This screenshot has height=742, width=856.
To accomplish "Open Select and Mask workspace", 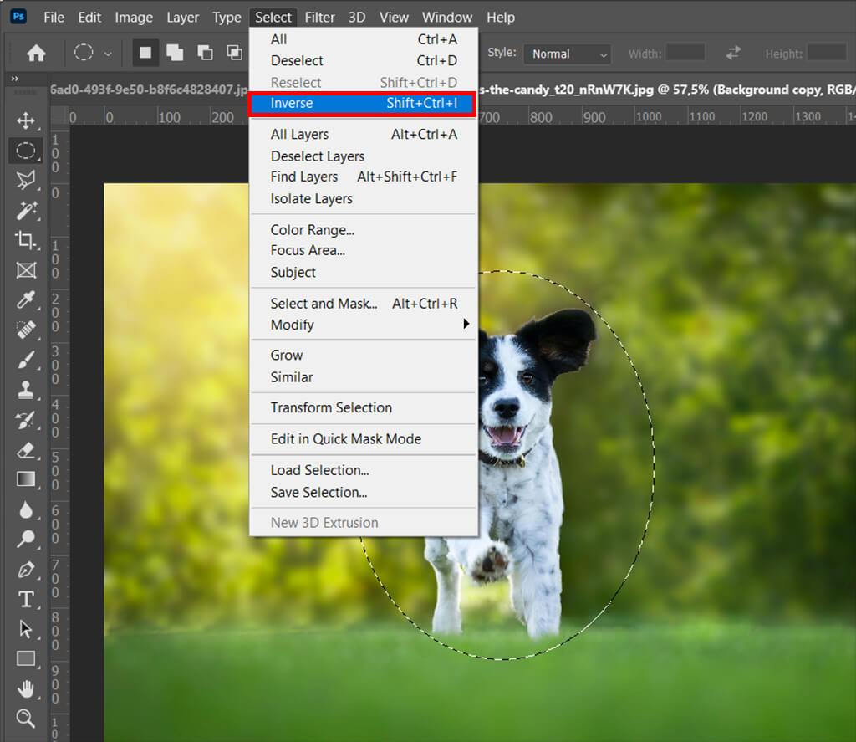I will pyautogui.click(x=364, y=304).
